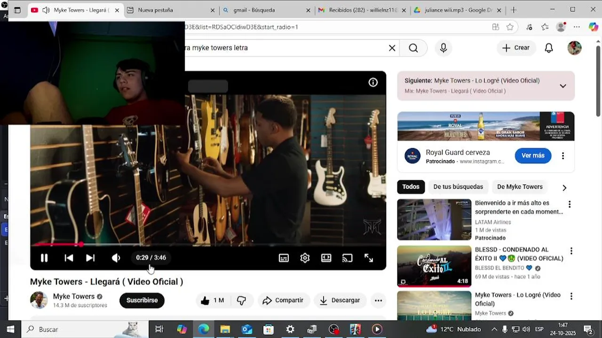Image resolution: width=602 pixels, height=338 pixels.
Task: Open options for Lo Logré video
Action: click(571, 297)
